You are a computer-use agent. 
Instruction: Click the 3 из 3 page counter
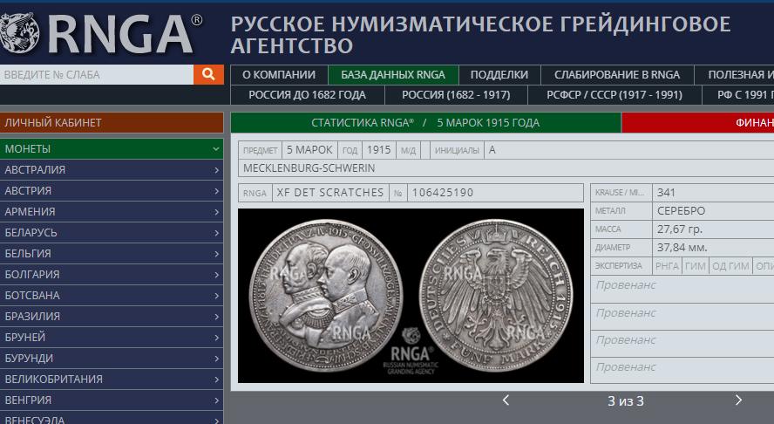(x=626, y=401)
